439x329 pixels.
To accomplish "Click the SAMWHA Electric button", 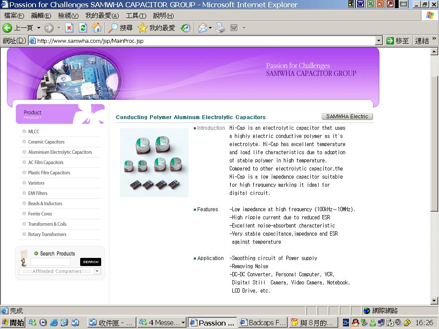I will 347,117.
